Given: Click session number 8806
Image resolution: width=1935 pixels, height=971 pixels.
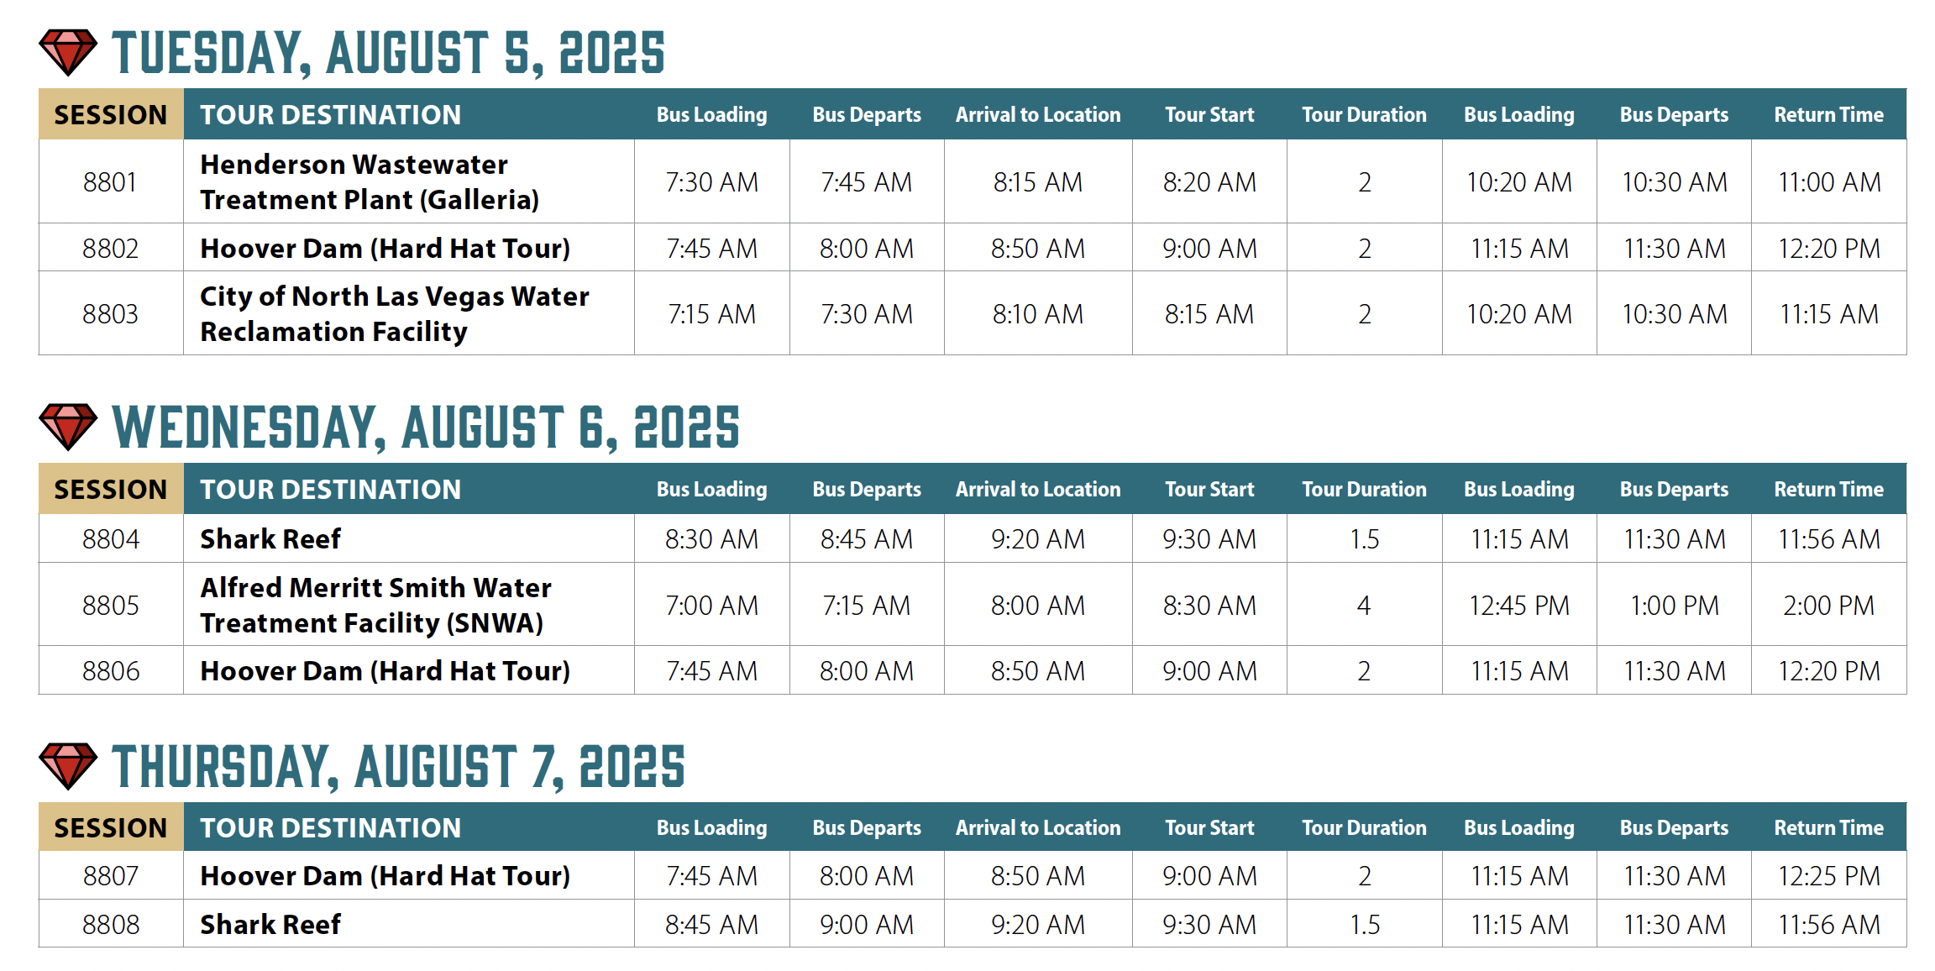Looking at the screenshot, I should 111,670.
